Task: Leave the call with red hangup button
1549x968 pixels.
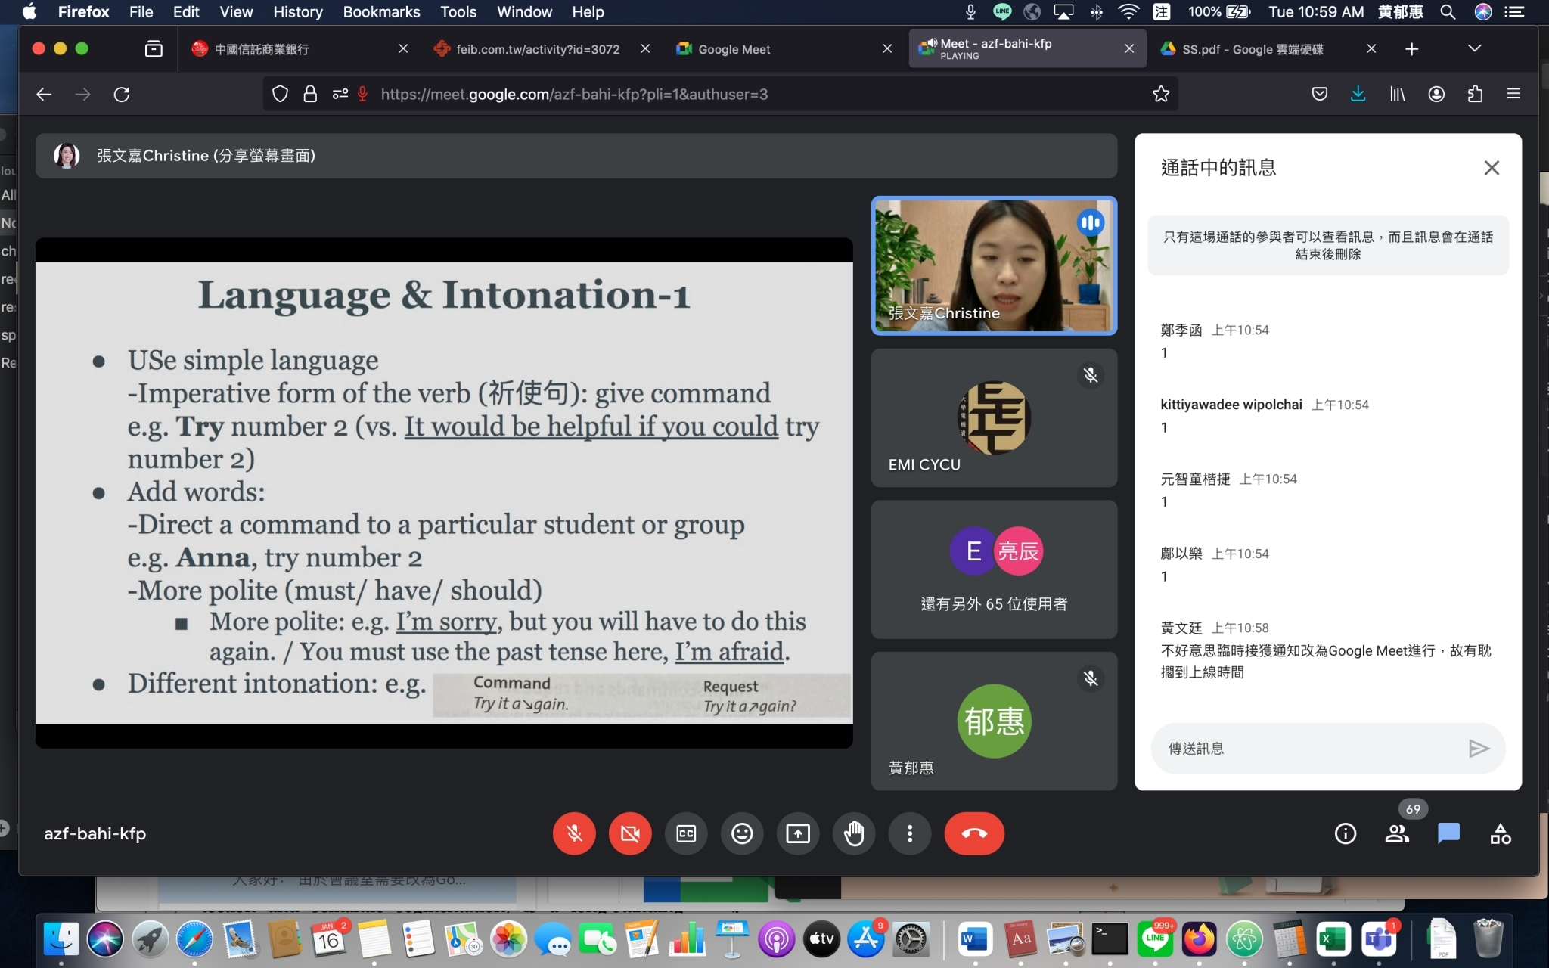Action: coord(974,833)
